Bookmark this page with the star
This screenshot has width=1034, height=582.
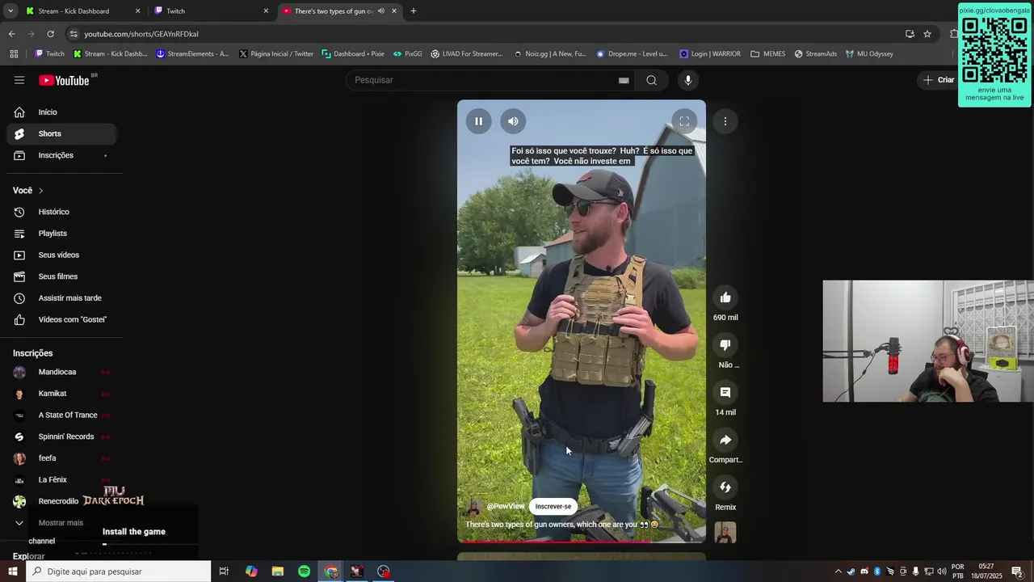click(927, 34)
